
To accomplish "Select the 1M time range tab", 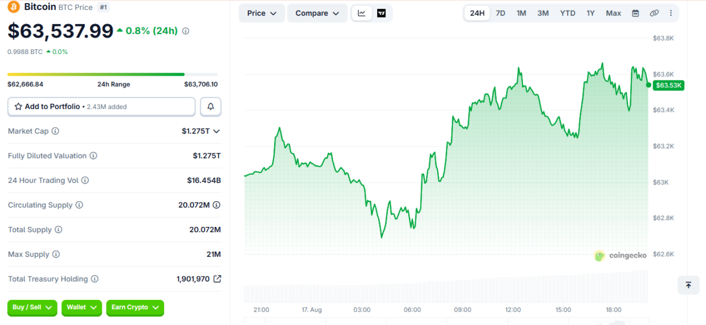I will 521,13.
